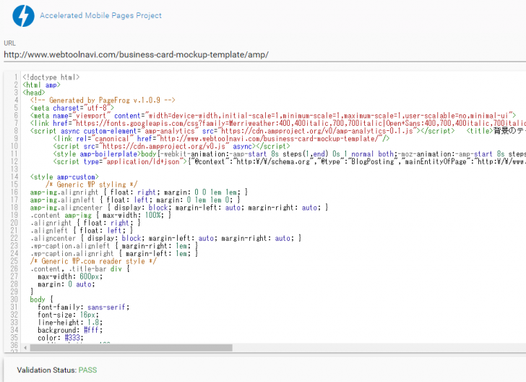Viewport: 526px width, 382px height.
Task: Click the '<head>' tag line
Action: pos(33,93)
